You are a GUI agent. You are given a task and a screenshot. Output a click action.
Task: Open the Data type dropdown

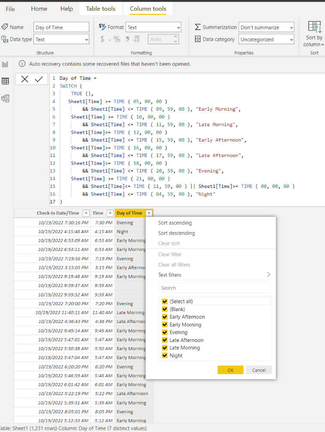click(x=61, y=39)
